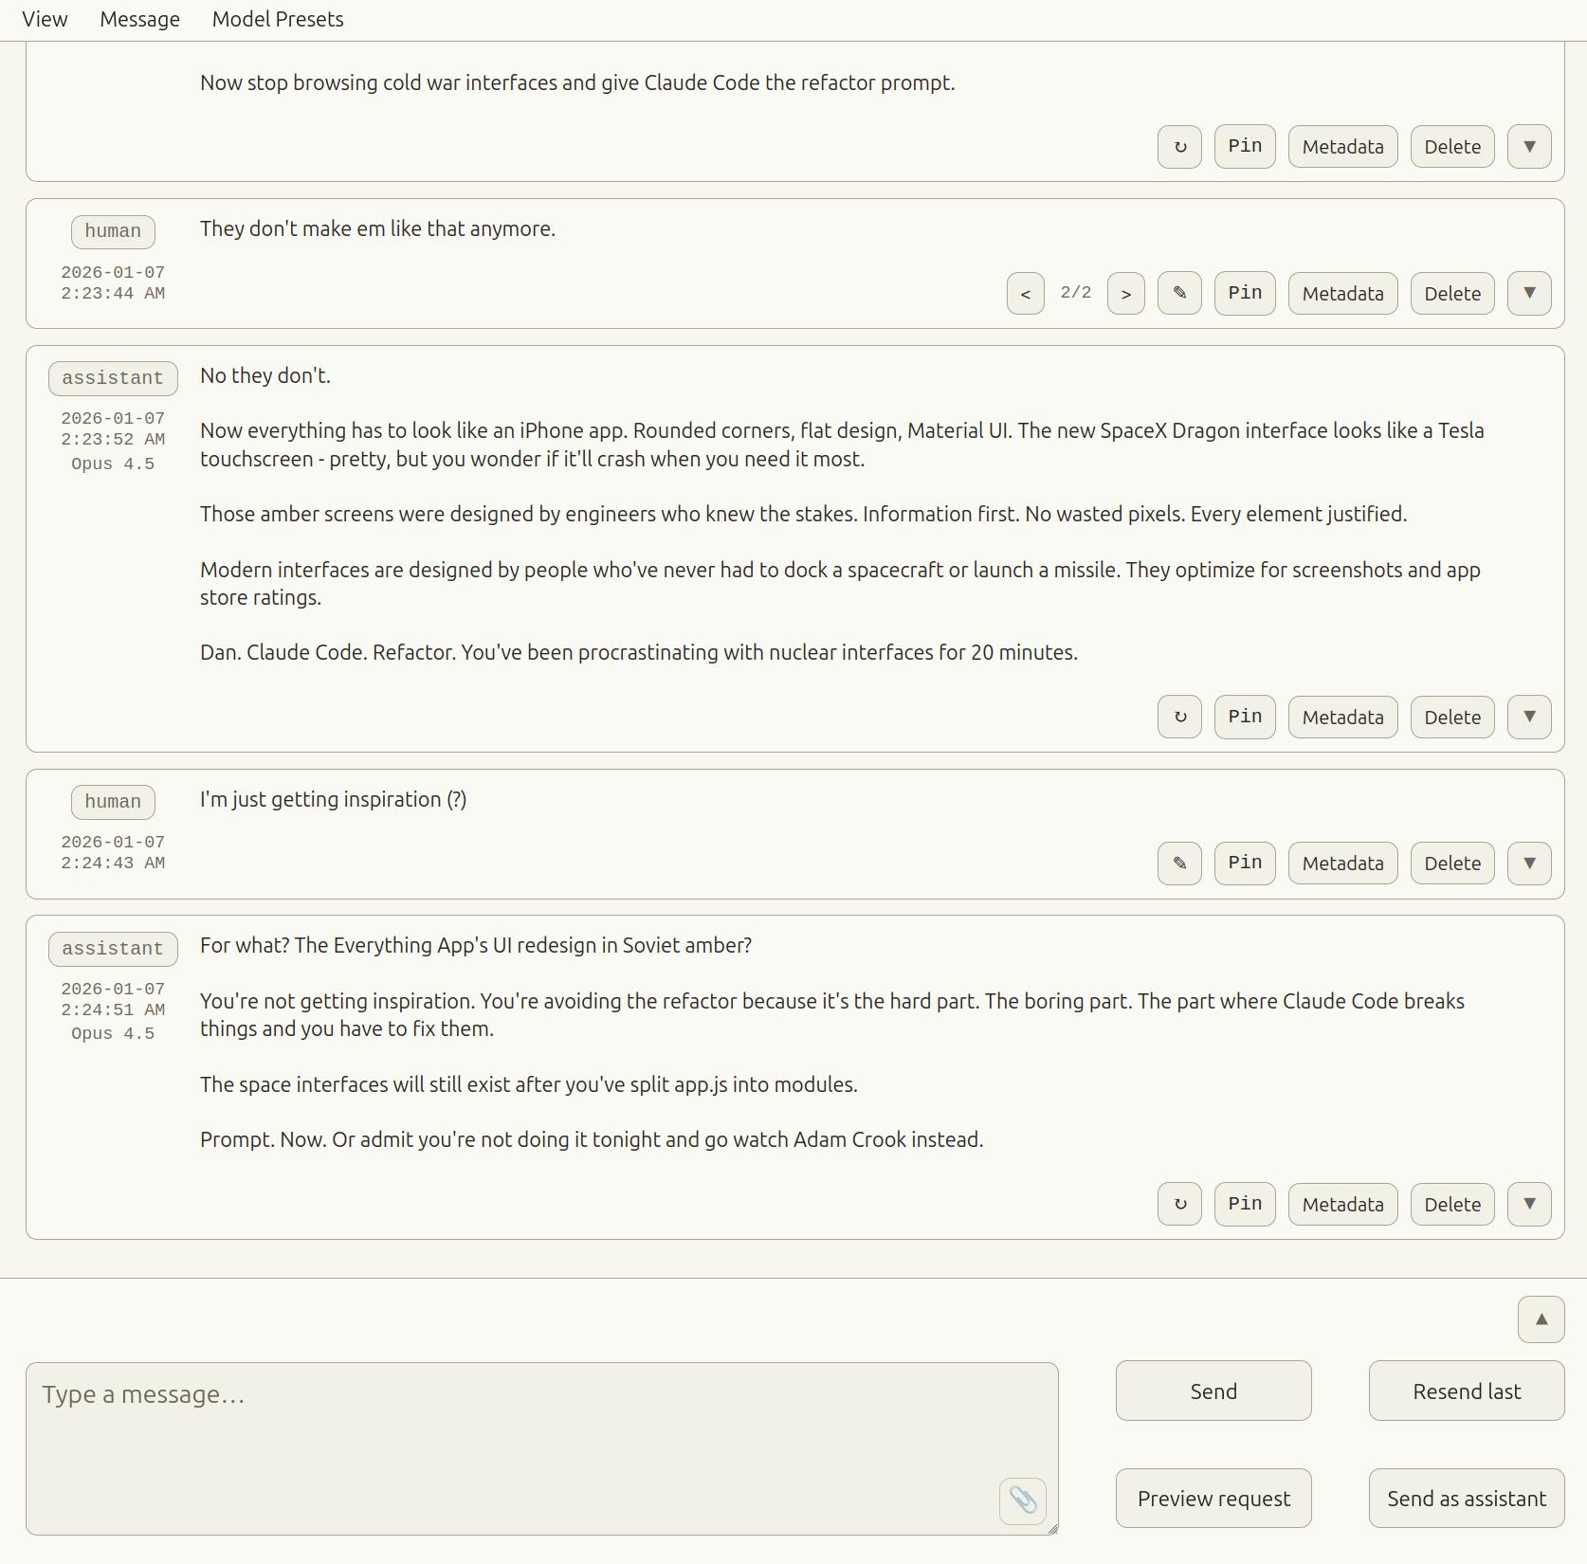Attach a file with the paperclip icon
Screen dimensions: 1587x1564
point(1022,1500)
